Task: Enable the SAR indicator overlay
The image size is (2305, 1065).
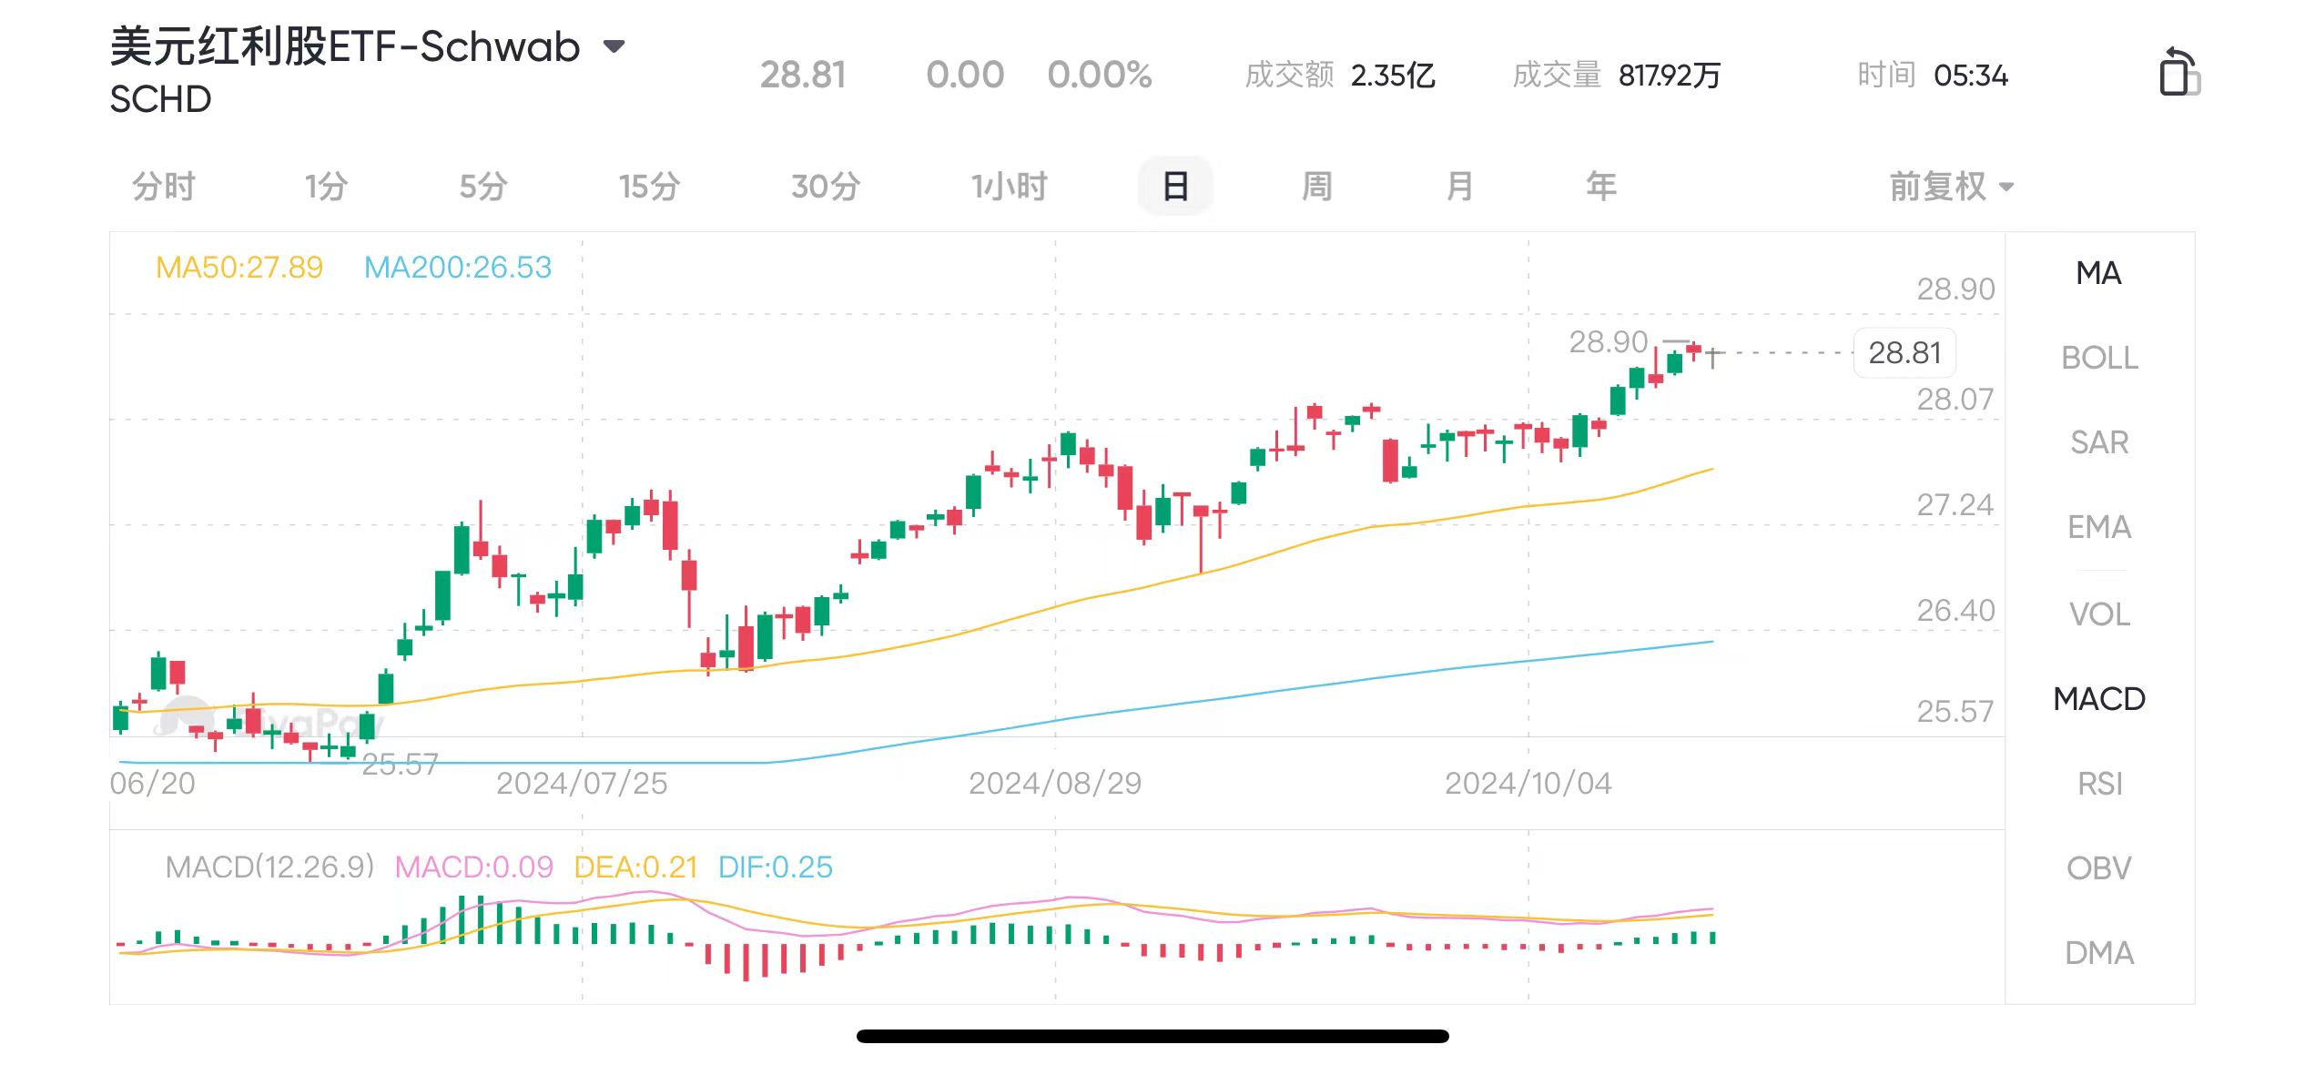Action: coord(2098,442)
